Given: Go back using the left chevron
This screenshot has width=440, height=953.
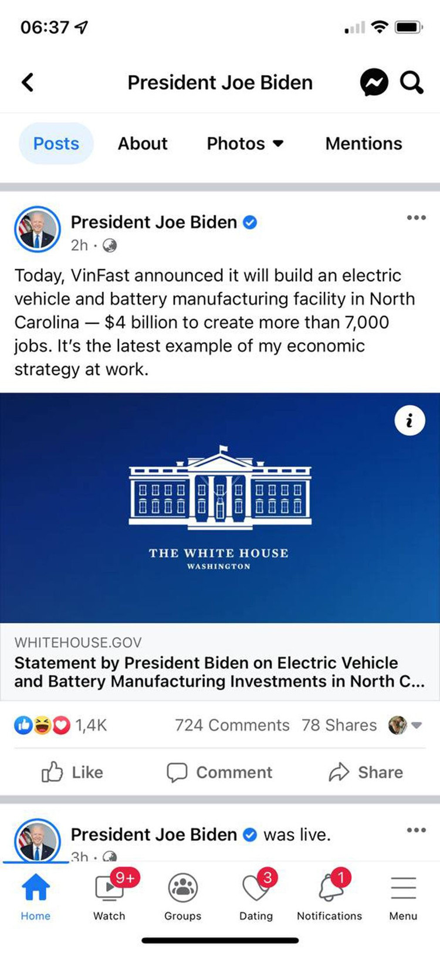Looking at the screenshot, I should 28,82.
